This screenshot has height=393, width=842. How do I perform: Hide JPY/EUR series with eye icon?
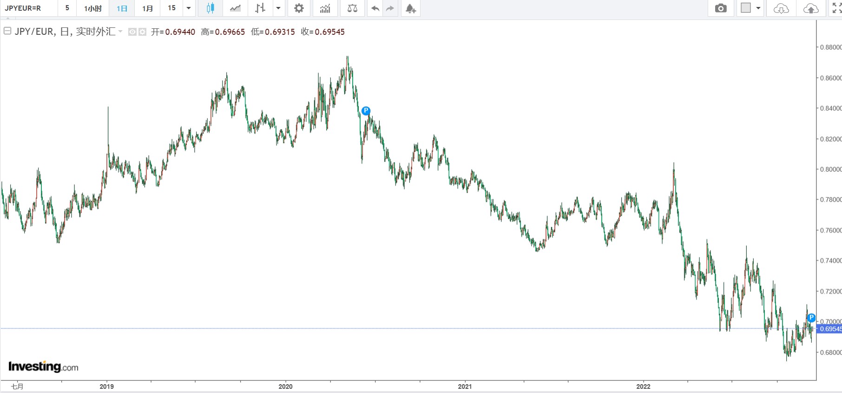pos(132,32)
